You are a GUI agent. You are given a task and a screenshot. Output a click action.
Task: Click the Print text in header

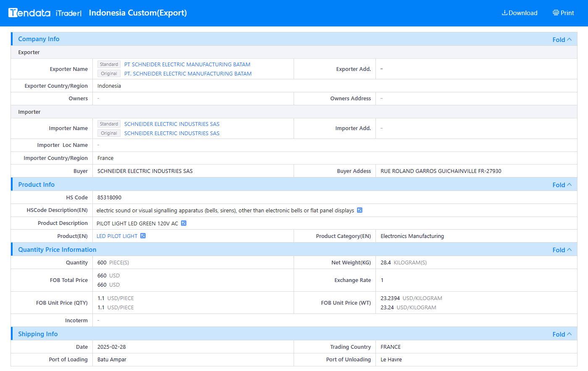567,13
